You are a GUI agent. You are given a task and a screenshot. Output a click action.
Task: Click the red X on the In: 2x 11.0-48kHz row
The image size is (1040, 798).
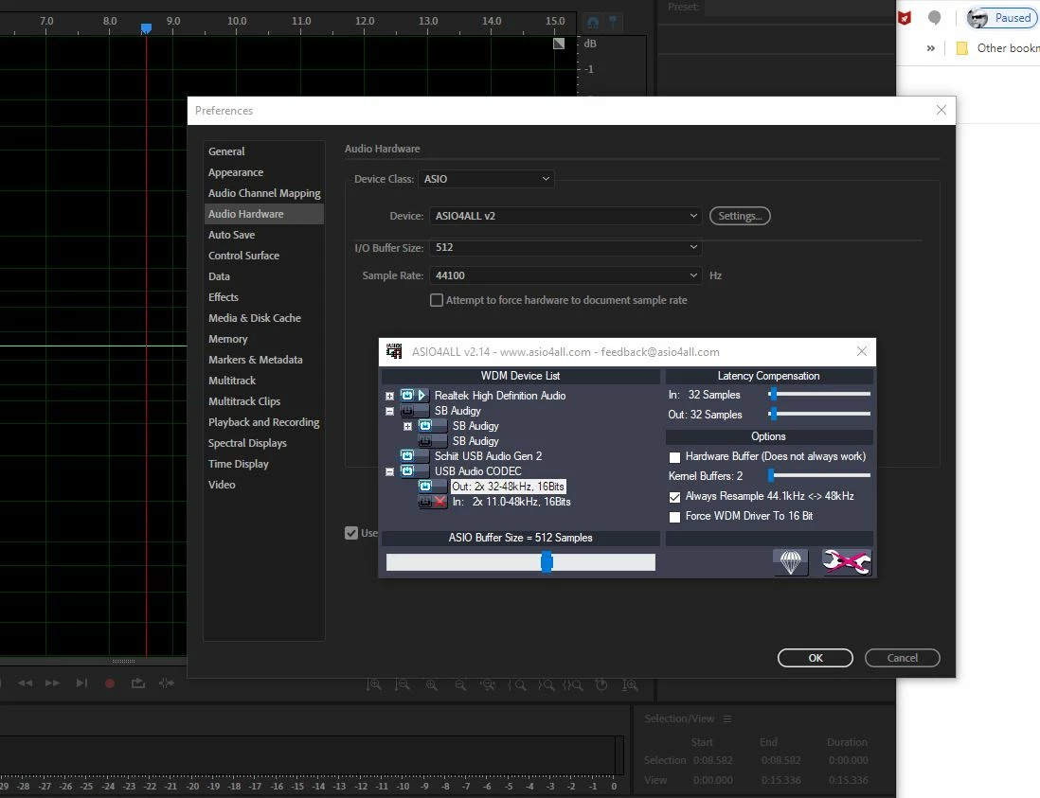tap(439, 502)
